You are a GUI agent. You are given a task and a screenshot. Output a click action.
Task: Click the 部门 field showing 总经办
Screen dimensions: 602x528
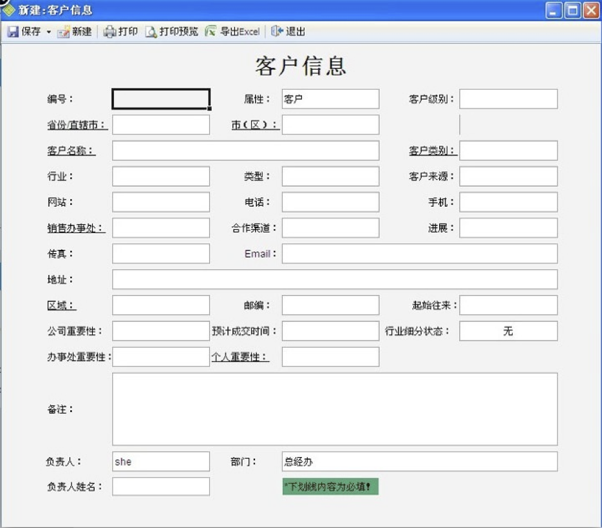tap(420, 462)
